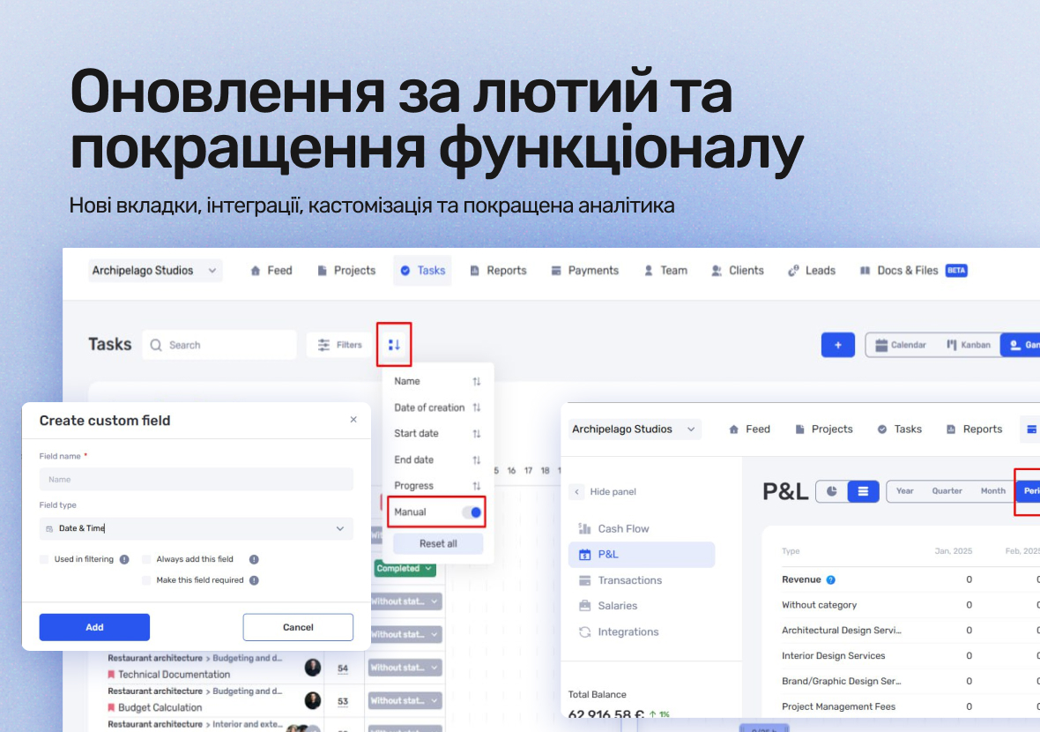Image resolution: width=1040 pixels, height=732 pixels.
Task: Click the Field name input box
Action: [x=197, y=479]
